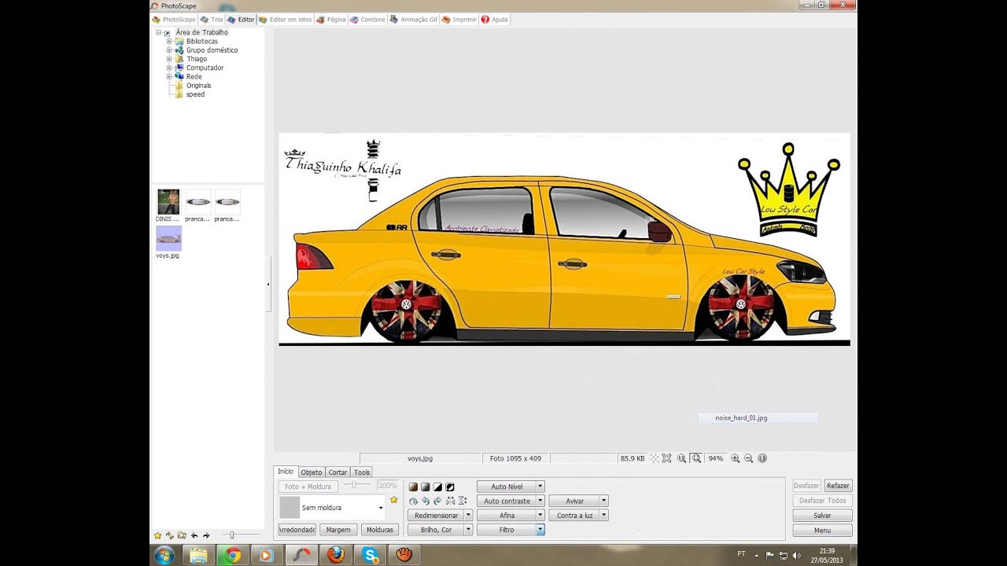1007x566 pixels.
Task: Open the Avivar dropdown arrow
Action: pos(604,501)
